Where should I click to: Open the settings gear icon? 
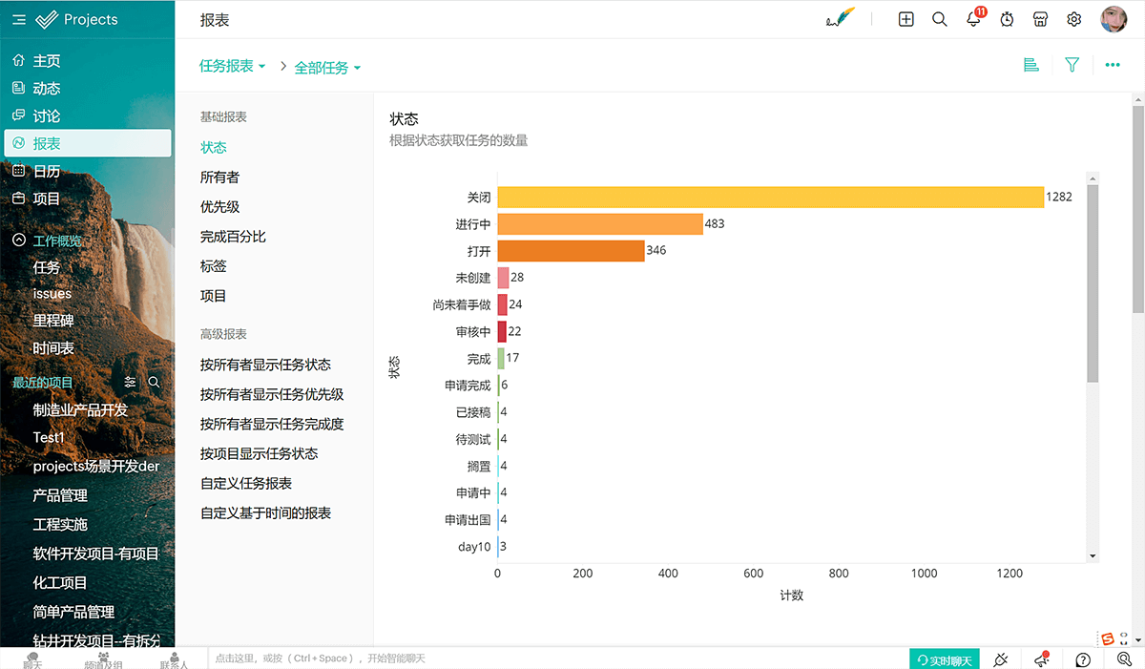(1074, 19)
